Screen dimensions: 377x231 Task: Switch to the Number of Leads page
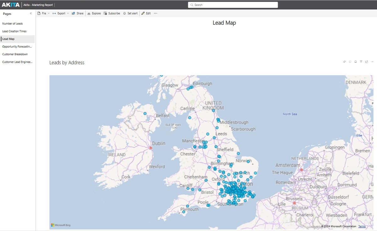pos(13,23)
